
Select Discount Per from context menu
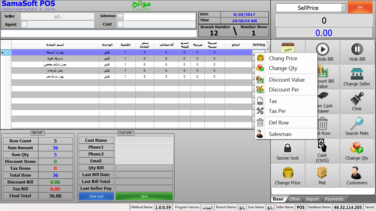tap(284, 90)
